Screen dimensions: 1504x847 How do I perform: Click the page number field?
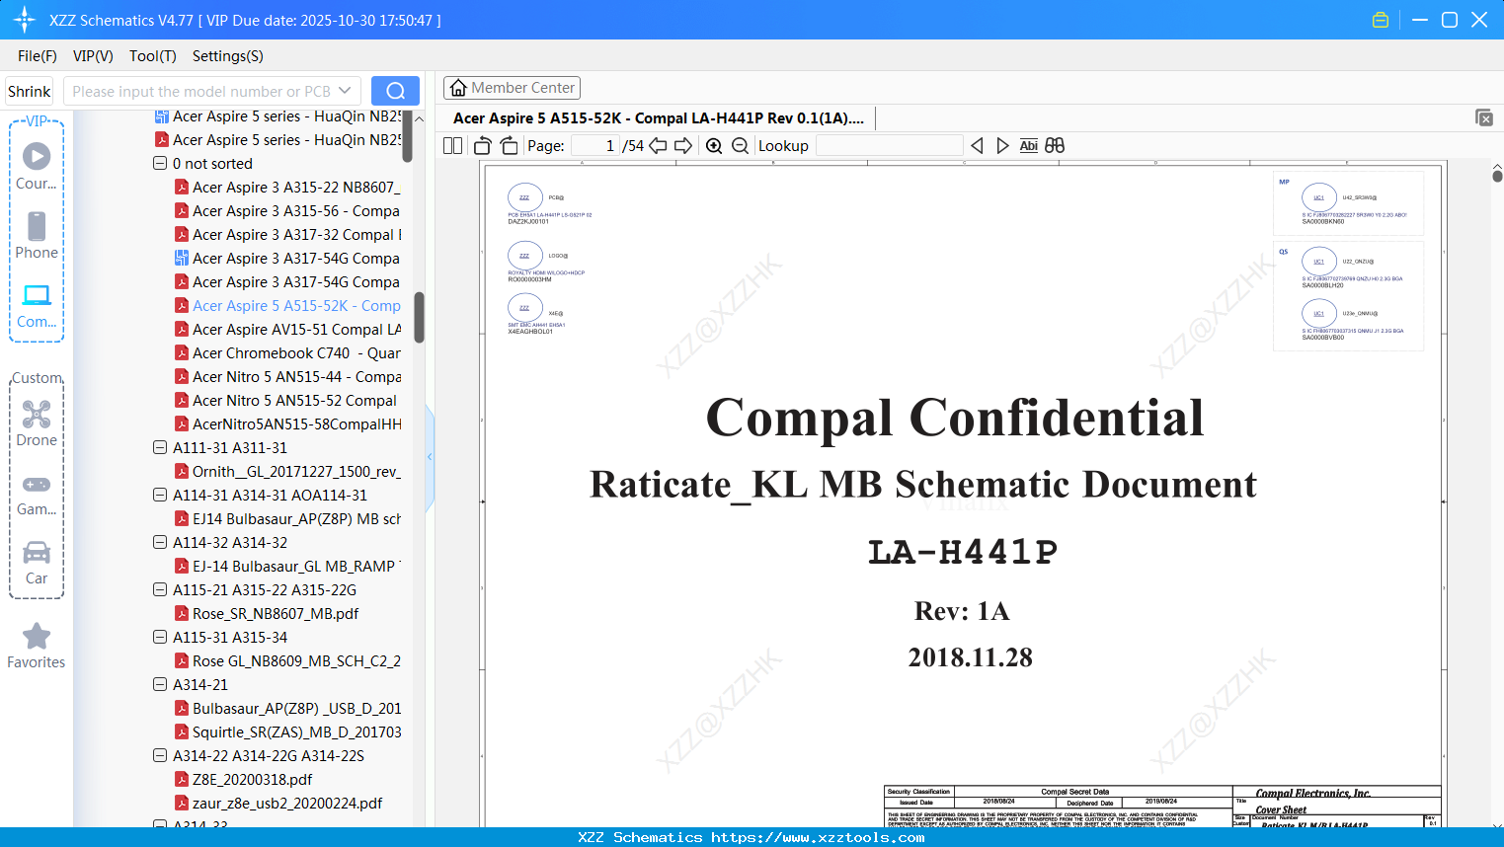(595, 146)
